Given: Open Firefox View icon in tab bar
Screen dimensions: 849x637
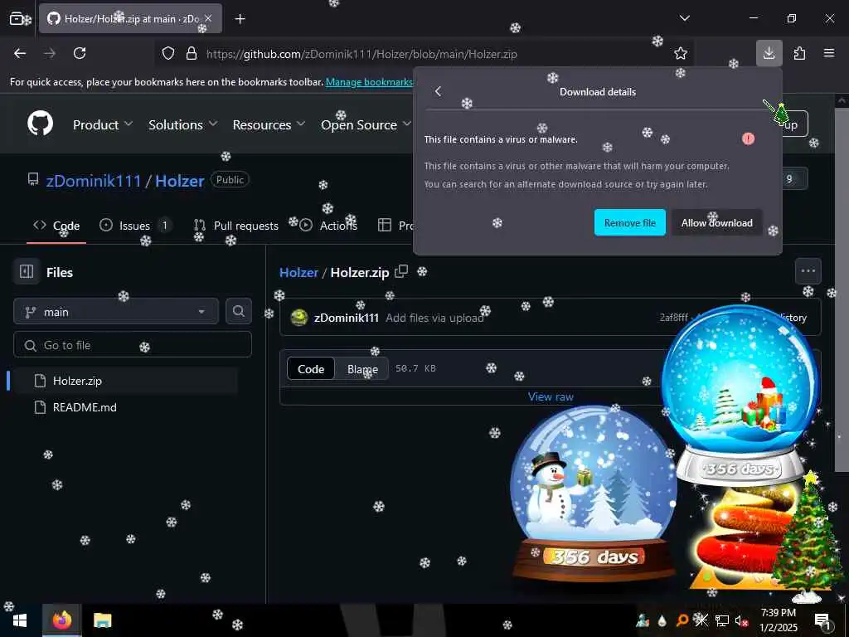Looking at the screenshot, I should [17, 18].
